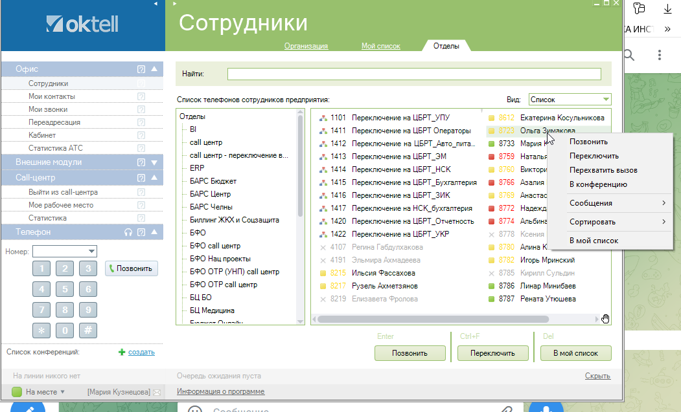Click the Позвонить button beside keypad
The width and height of the screenshot is (681, 412).
tap(132, 268)
